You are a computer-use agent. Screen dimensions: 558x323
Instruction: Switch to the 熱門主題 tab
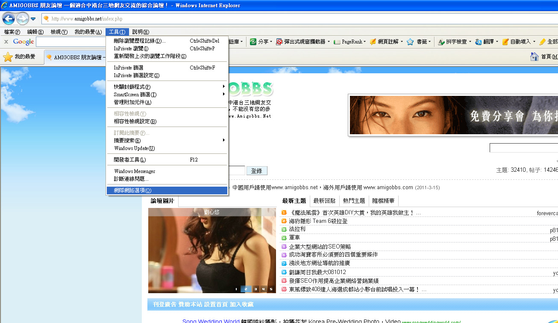354,201
